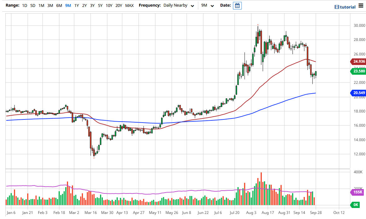Click the Jan 21 date label
The height and width of the screenshot is (219, 366).
pyautogui.click(x=27, y=213)
